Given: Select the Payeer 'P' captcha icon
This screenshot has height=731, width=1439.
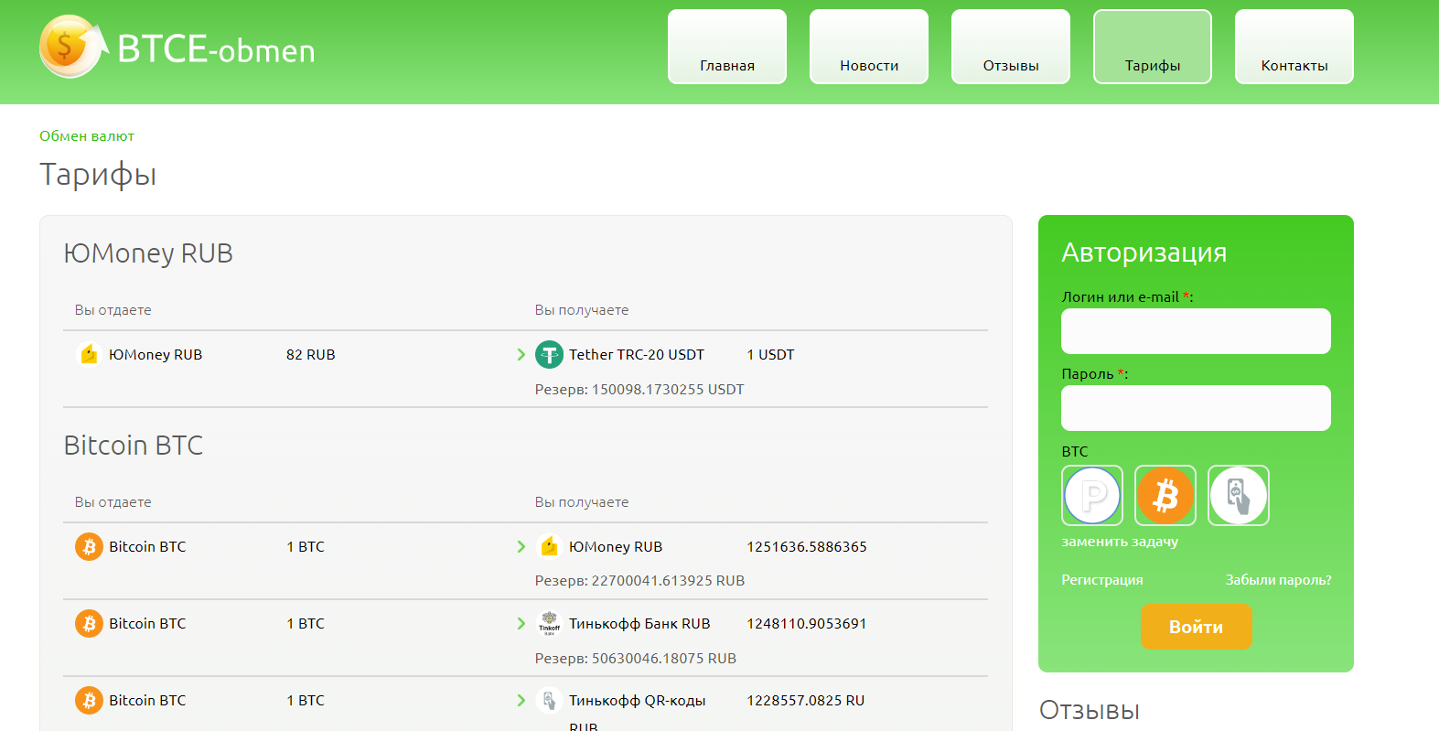Looking at the screenshot, I should pos(1092,495).
